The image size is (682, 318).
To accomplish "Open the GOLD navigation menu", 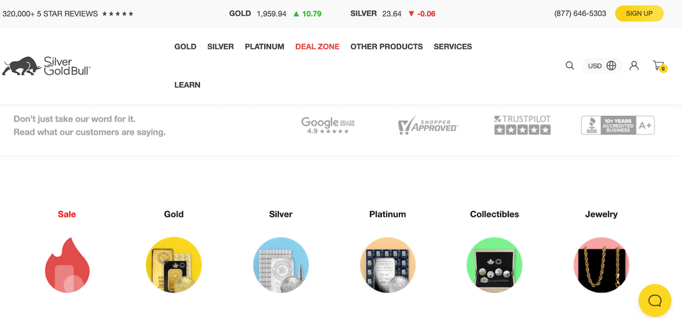I will 185,47.
